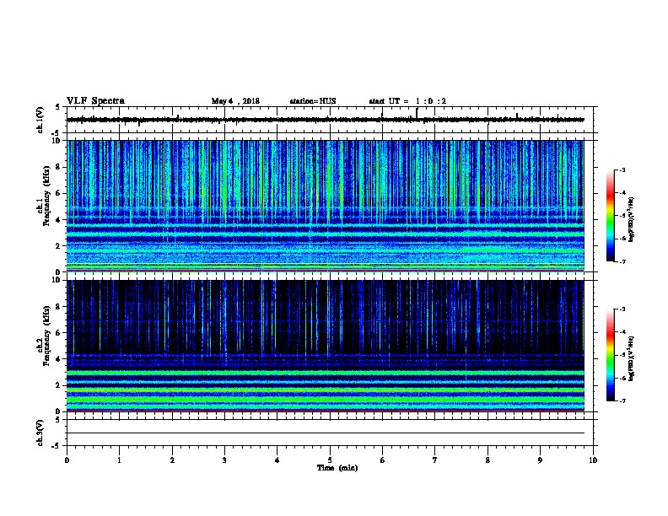This screenshot has height=516, width=668.
Task: Click the ch.1 "Frequency (kHz)" axis label
Action: pos(46,196)
